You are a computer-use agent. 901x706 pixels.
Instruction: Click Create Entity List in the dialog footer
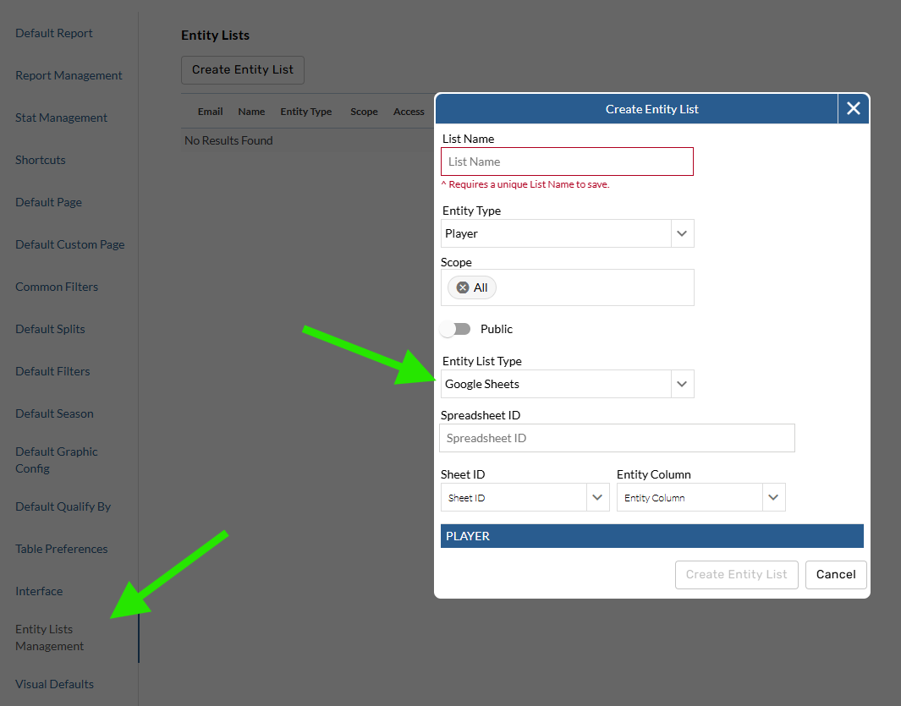736,574
